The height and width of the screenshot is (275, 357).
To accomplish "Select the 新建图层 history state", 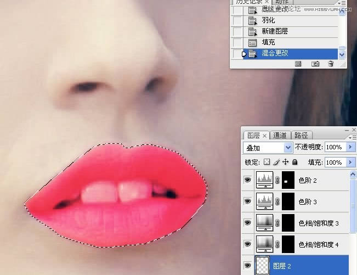I will 275,31.
